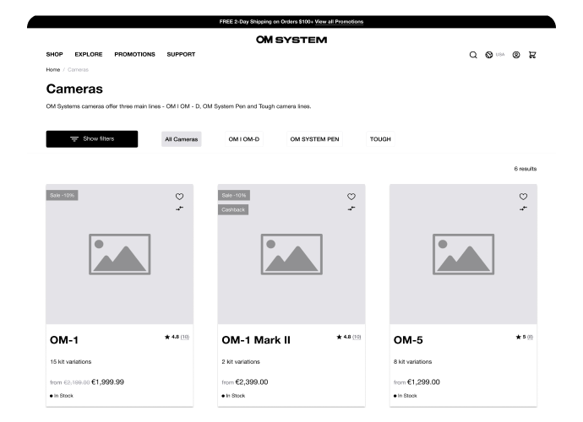Screen dimensions: 583x422
Task: Open the OM-1 Mark II product image thumbnail
Action: pyautogui.click(x=291, y=254)
